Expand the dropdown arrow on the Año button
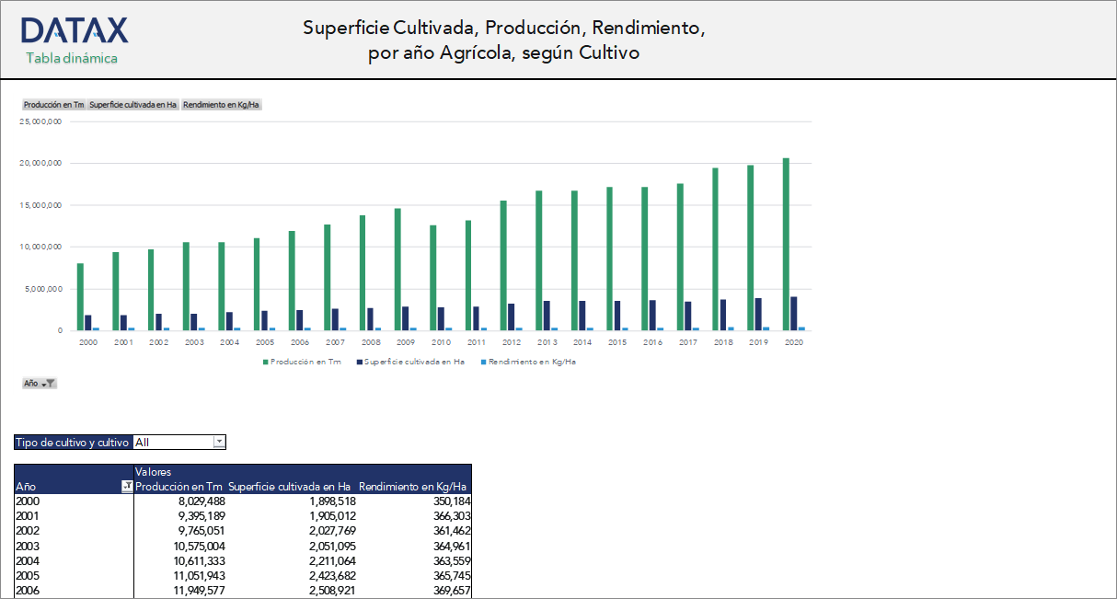 click(x=42, y=385)
